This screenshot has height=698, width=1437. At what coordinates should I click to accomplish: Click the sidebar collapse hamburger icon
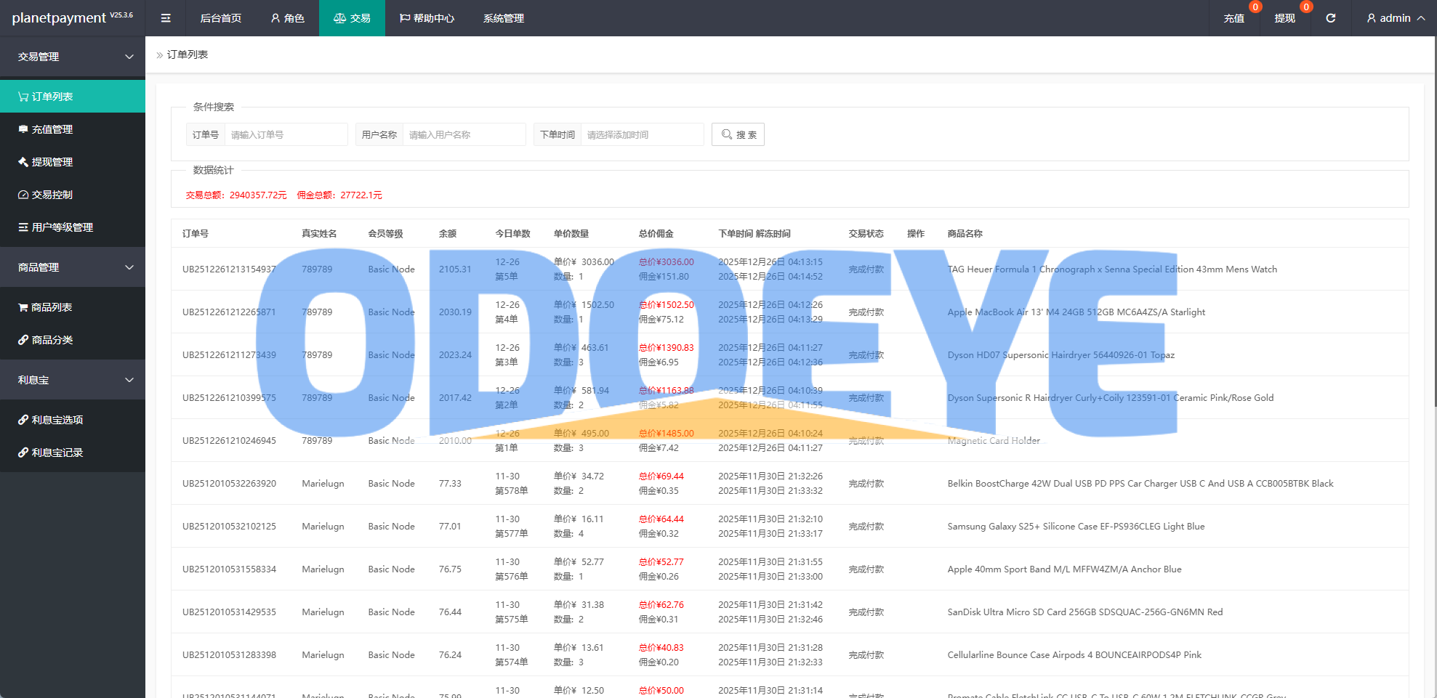(x=166, y=18)
